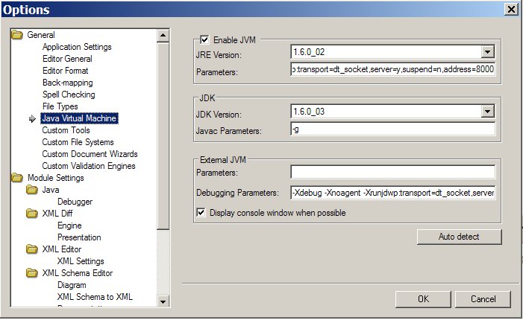Open the JRE Version dropdown

487,52
